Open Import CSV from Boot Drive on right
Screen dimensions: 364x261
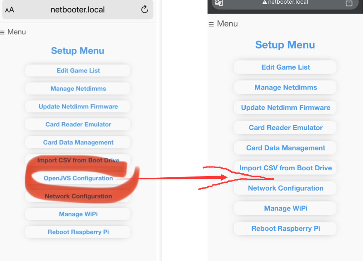point(285,168)
